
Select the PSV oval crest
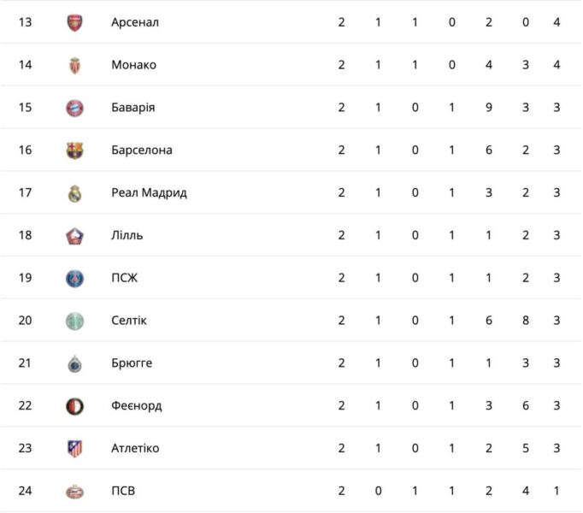click(x=74, y=492)
